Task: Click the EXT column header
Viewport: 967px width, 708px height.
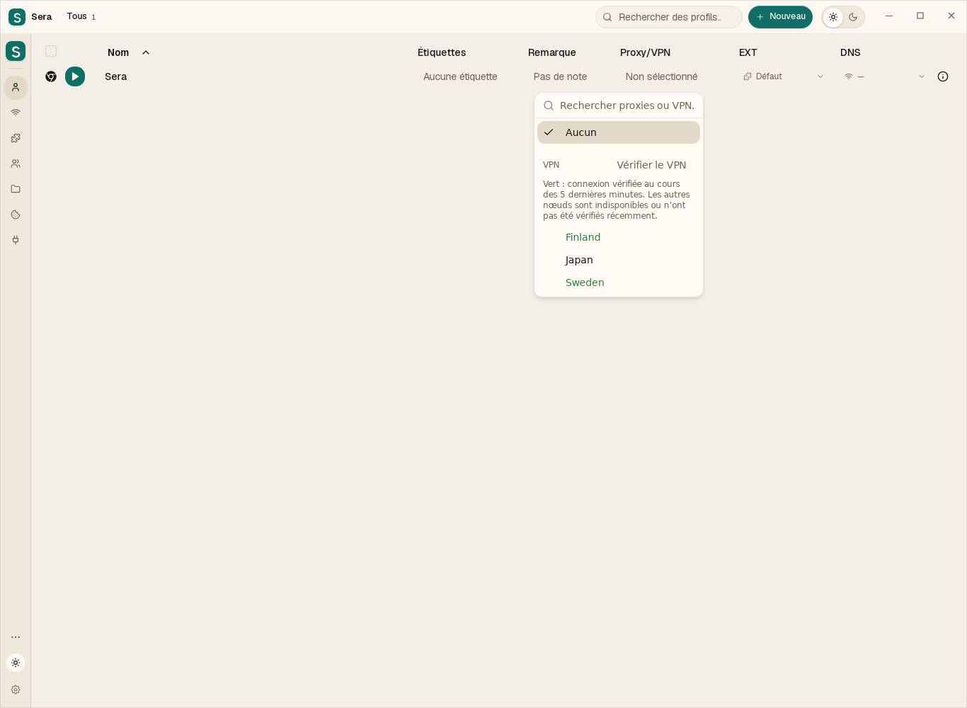Action: pos(748,52)
